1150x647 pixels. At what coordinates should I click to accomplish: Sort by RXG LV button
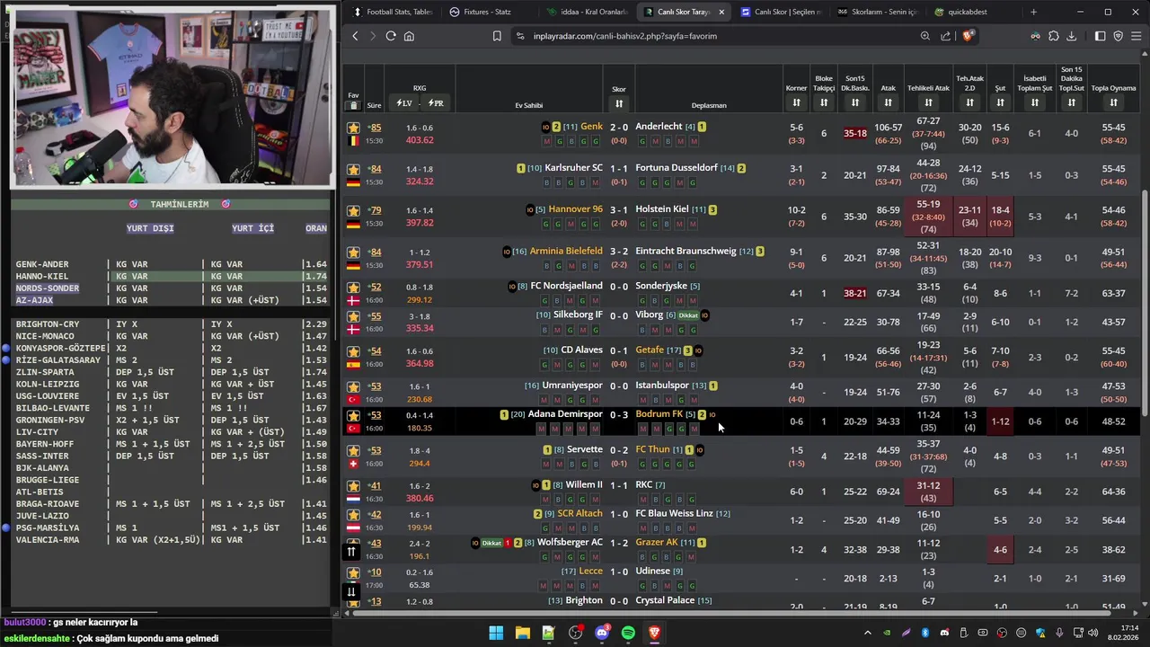404,103
